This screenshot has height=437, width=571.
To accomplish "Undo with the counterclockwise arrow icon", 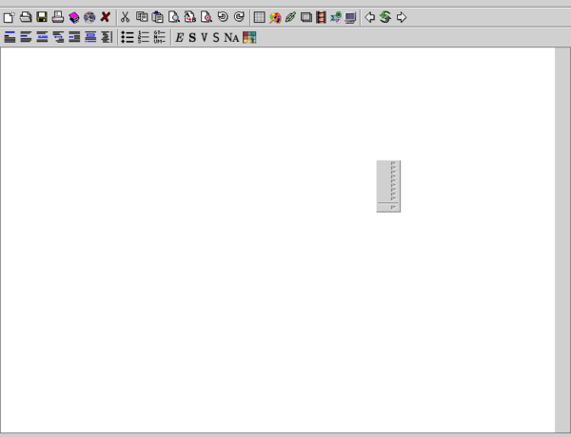I will click(223, 17).
